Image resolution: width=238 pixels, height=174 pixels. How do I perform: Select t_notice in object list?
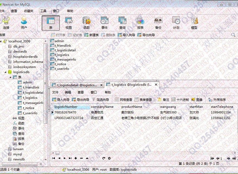[x=60, y=64]
